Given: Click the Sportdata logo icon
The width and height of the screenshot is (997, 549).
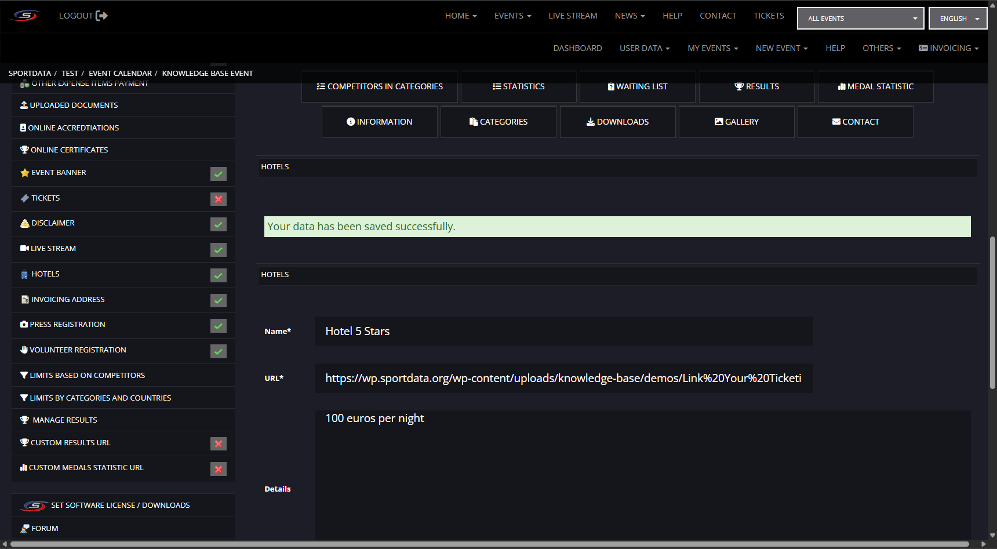Looking at the screenshot, I should [x=26, y=16].
